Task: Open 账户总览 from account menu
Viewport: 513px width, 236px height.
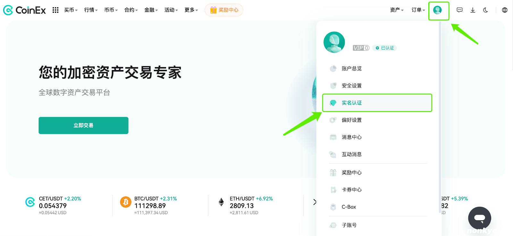Action: pyautogui.click(x=351, y=68)
